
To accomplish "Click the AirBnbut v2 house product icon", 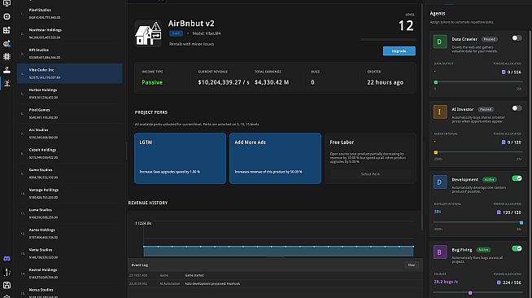I will coord(148,33).
